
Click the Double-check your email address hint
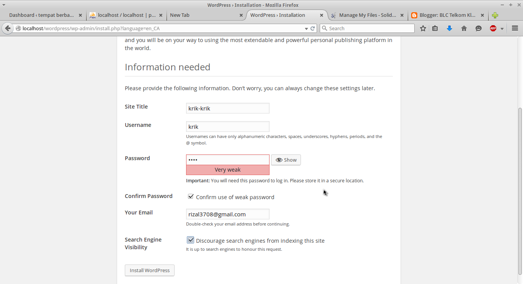[x=238, y=224]
